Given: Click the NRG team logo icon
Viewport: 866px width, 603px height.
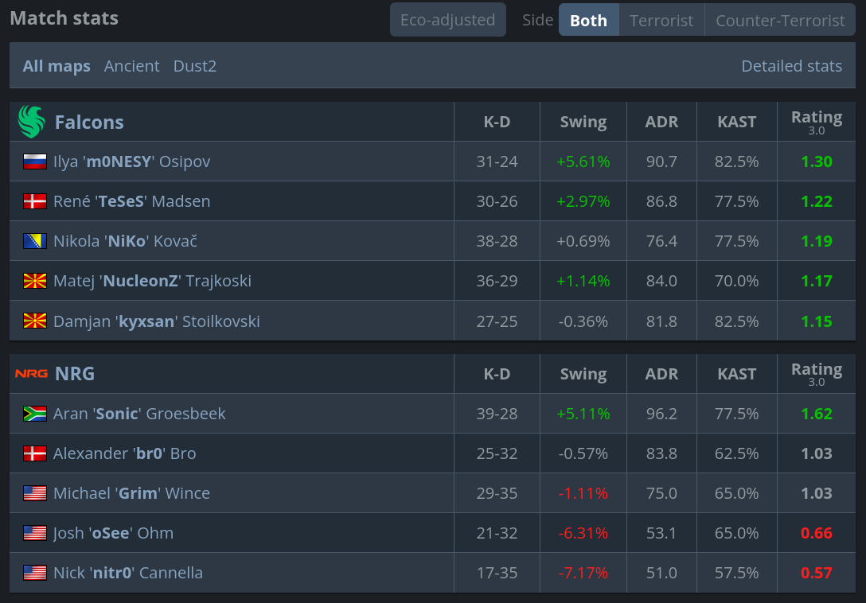Looking at the screenshot, I should [31, 374].
